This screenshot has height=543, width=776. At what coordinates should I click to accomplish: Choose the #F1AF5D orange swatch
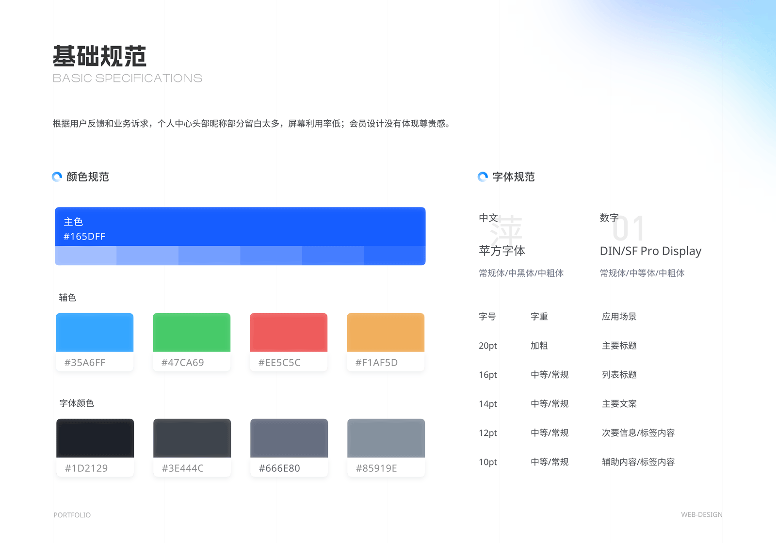[386, 333]
